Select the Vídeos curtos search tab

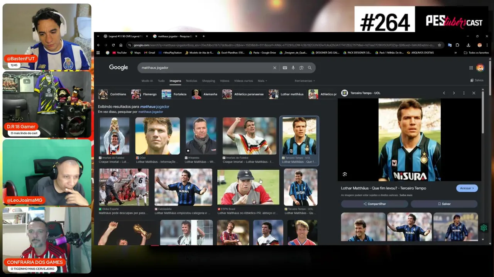coord(244,81)
